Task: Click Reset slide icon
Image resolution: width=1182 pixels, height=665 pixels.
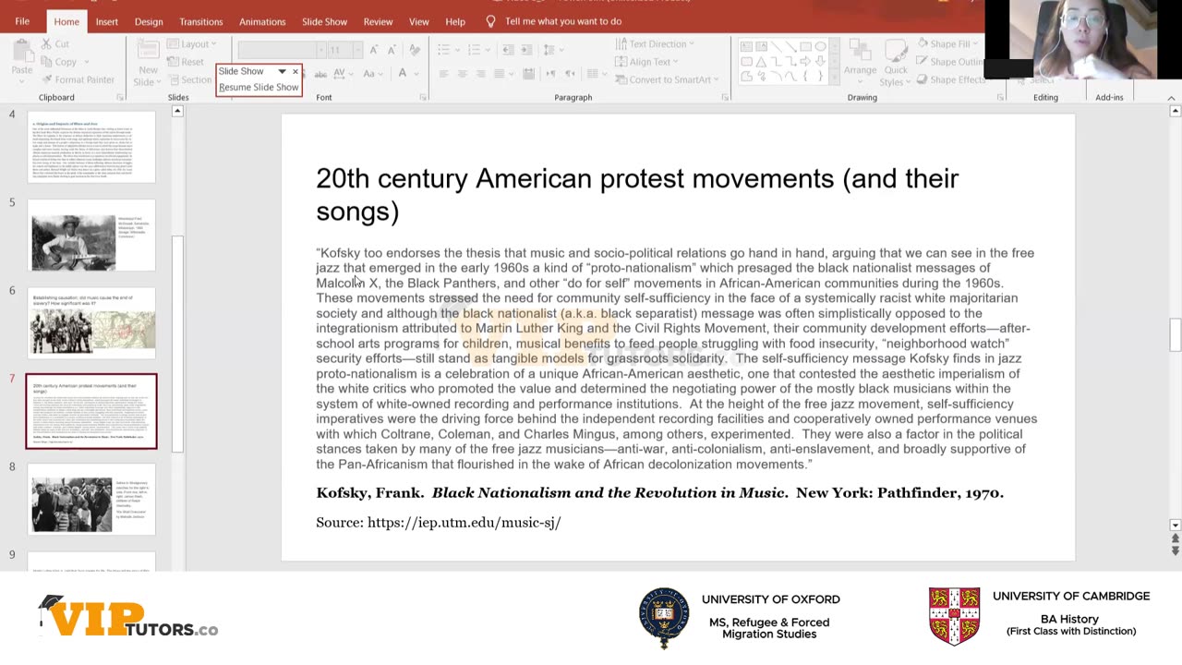Action: coord(173,62)
